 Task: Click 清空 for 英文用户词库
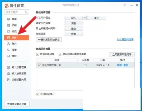[x=74, y=23]
